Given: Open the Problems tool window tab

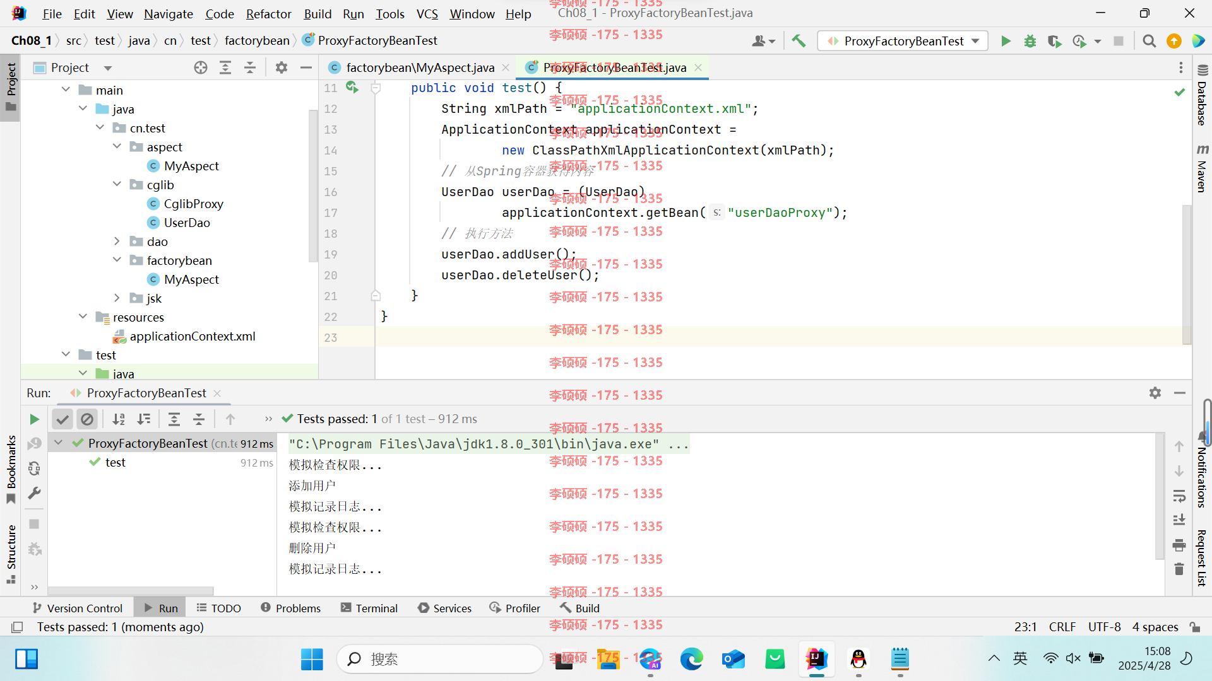Looking at the screenshot, I should point(290,608).
